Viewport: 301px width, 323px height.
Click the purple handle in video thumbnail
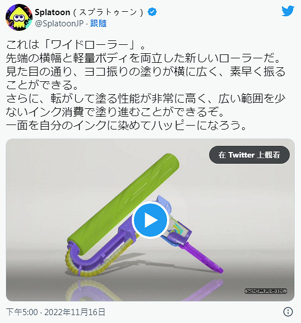click(x=201, y=257)
